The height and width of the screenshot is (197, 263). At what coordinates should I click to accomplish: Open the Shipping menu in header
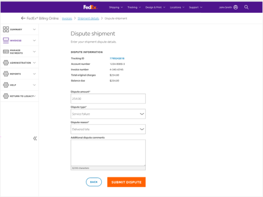tap(116, 7)
